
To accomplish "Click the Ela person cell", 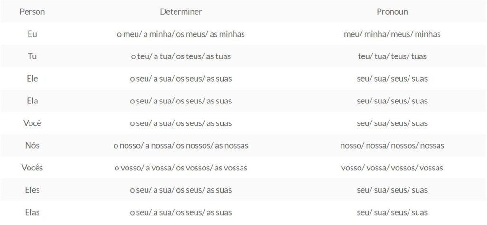I will point(32,101).
